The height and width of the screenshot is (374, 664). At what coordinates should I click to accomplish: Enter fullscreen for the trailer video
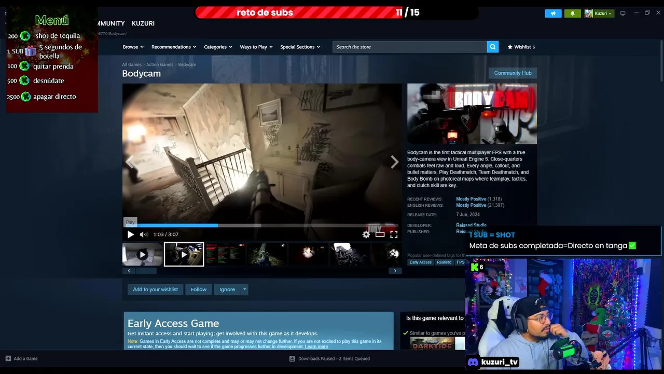pos(394,234)
